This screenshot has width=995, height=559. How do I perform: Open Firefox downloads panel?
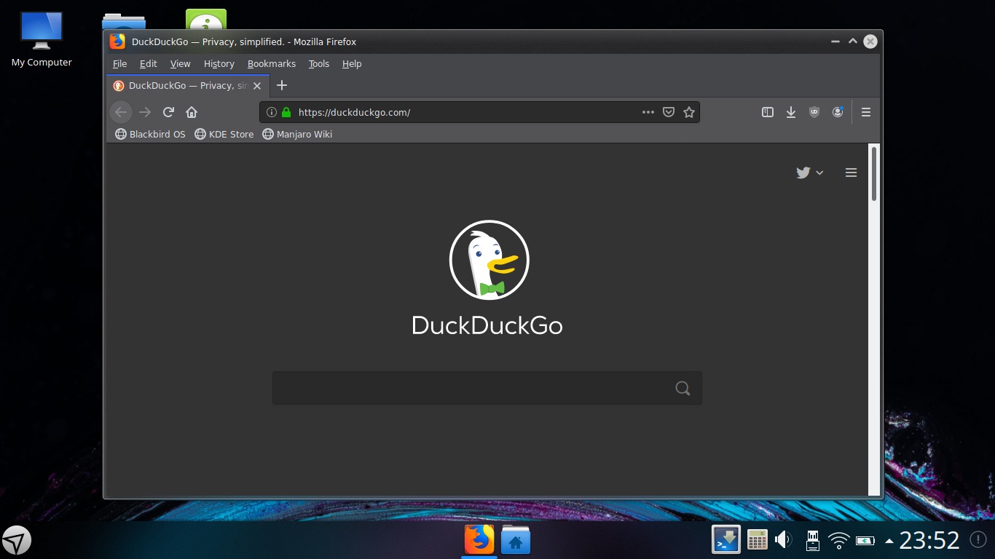(x=791, y=112)
